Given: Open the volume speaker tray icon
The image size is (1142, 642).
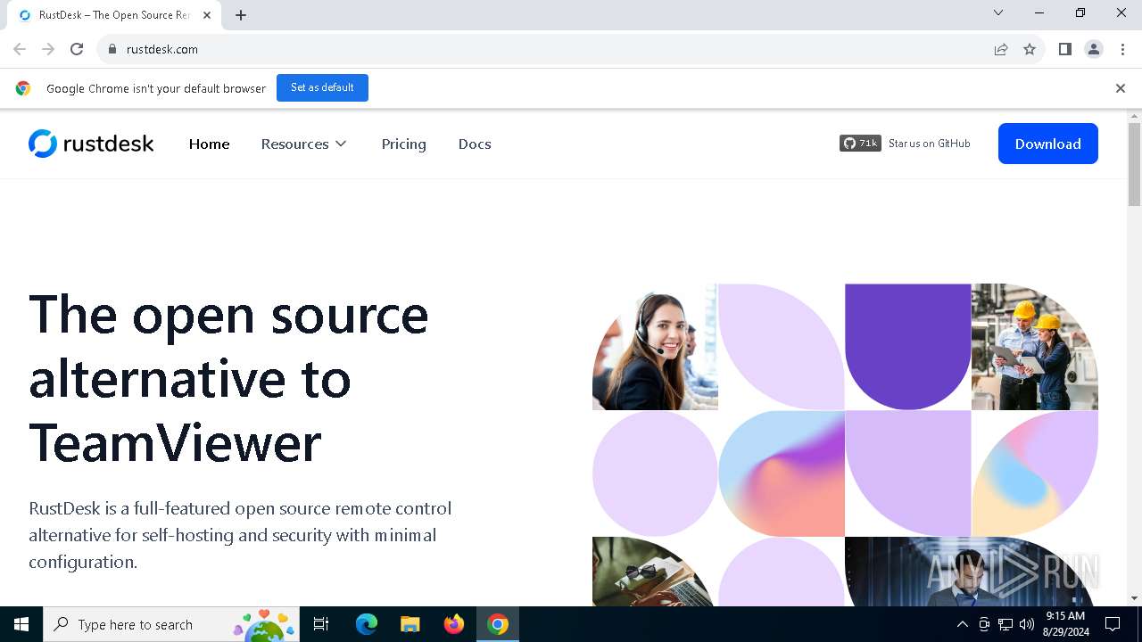Looking at the screenshot, I should pyautogui.click(x=1027, y=624).
